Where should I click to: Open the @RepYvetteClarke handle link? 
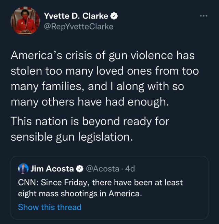coord(78,26)
